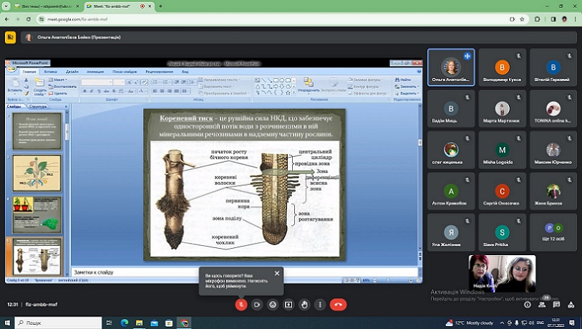Open Эффекты для фигур dropdown
This screenshot has width=582, height=329.
tap(369, 93)
